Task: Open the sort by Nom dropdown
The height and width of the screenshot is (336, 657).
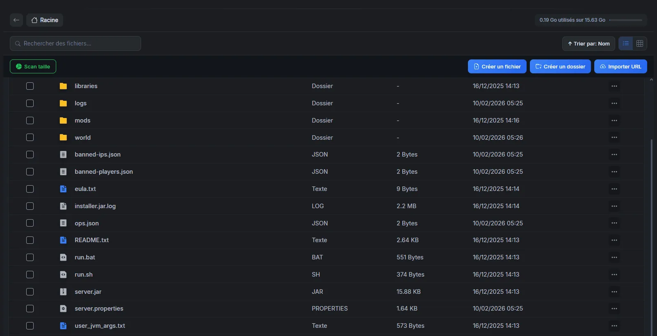Action: (x=588, y=44)
